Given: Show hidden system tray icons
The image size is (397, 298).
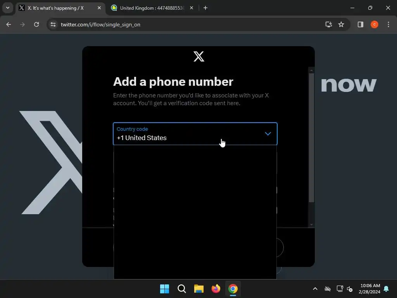Looking at the screenshot, I should [x=315, y=289].
